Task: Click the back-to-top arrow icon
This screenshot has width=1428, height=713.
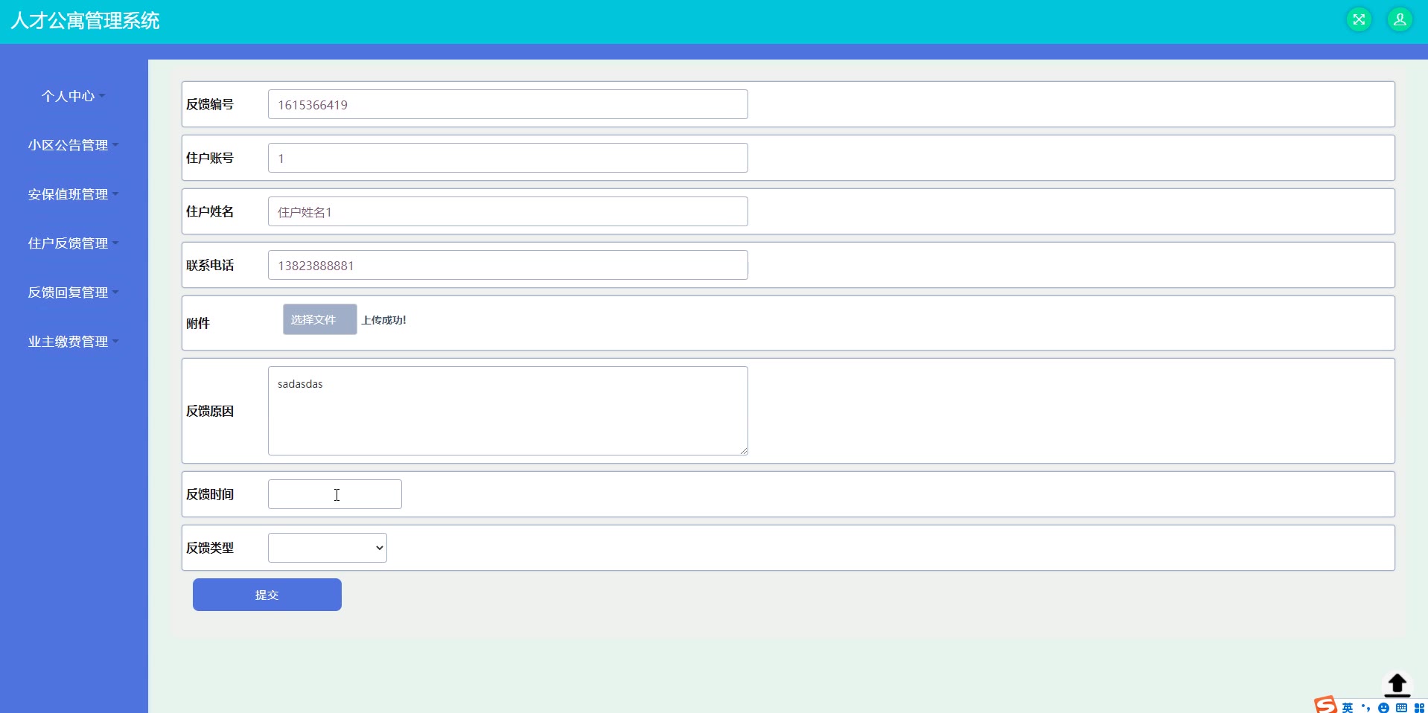Action: (1397, 685)
